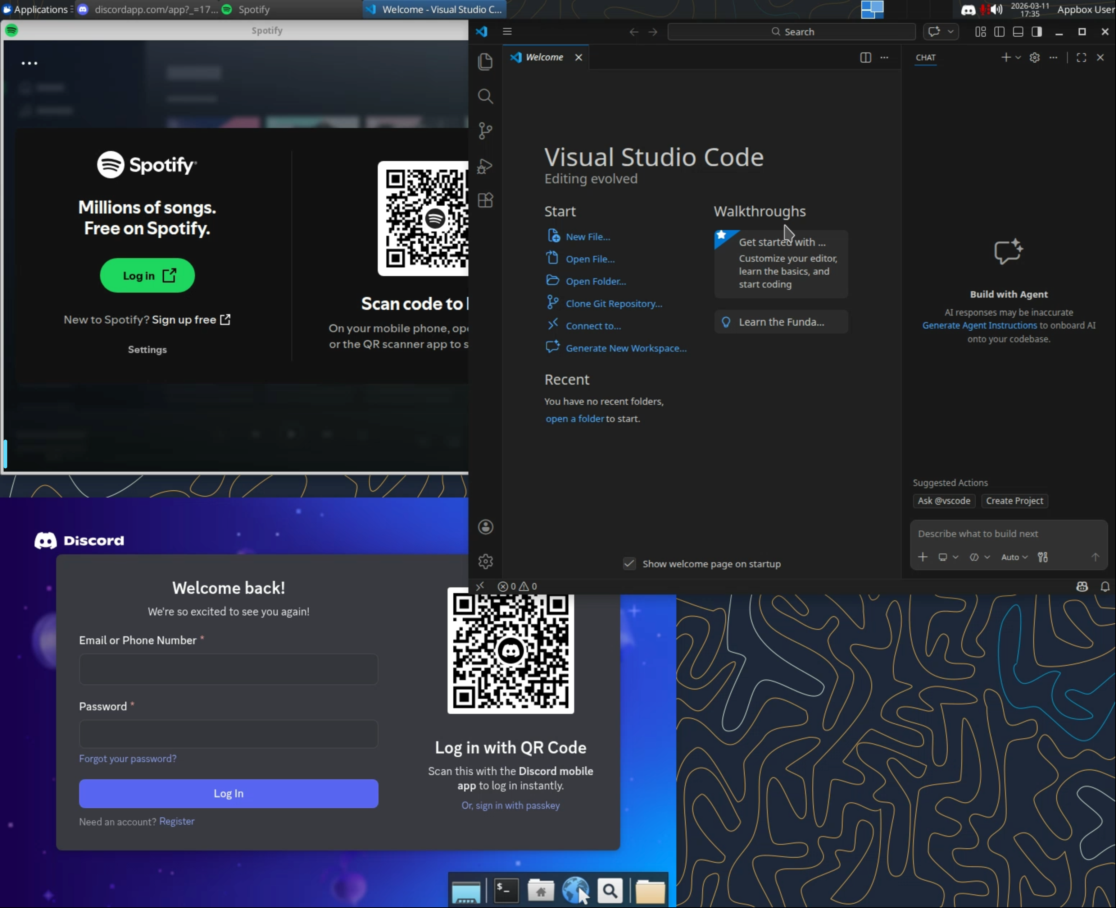The width and height of the screenshot is (1116, 908).
Task: Open the Source Control view in VS Code
Action: (485, 131)
